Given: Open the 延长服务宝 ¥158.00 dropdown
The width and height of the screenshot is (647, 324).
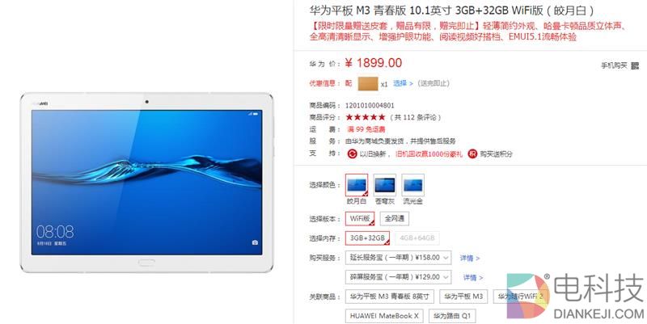Looking at the screenshot, I should point(398,258).
